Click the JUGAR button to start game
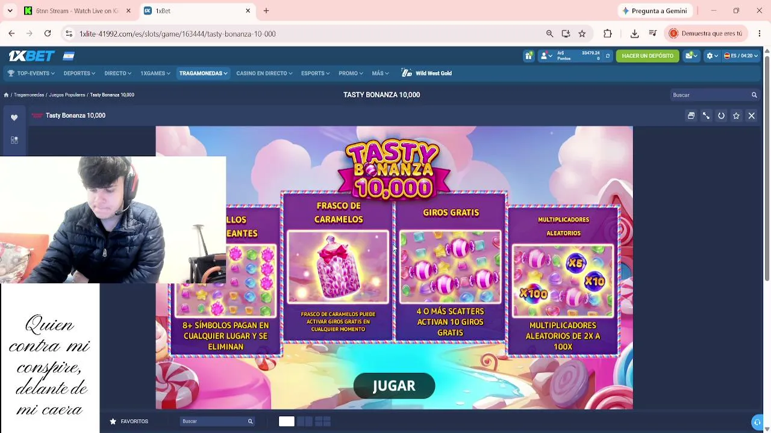The height and width of the screenshot is (433, 771). [394, 386]
